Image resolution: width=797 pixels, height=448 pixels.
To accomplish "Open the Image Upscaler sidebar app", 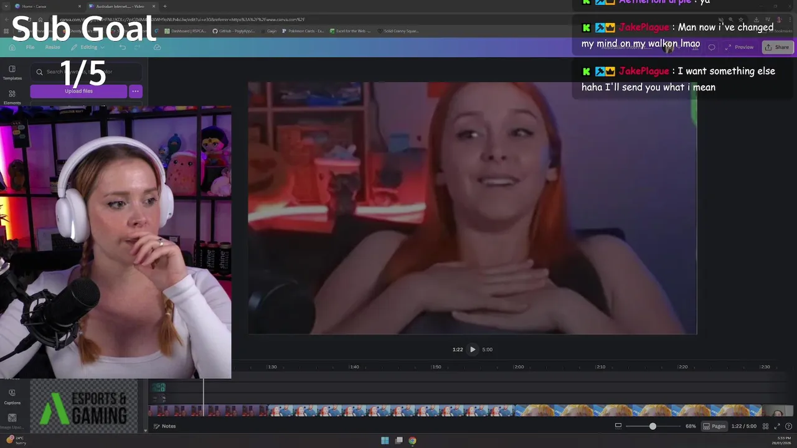I will (12, 421).
